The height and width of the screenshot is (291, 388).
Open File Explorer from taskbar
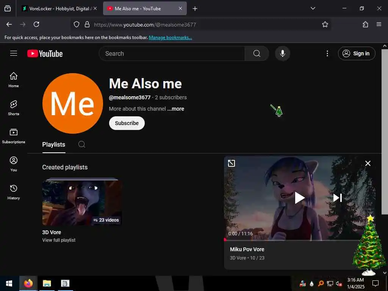47,283
